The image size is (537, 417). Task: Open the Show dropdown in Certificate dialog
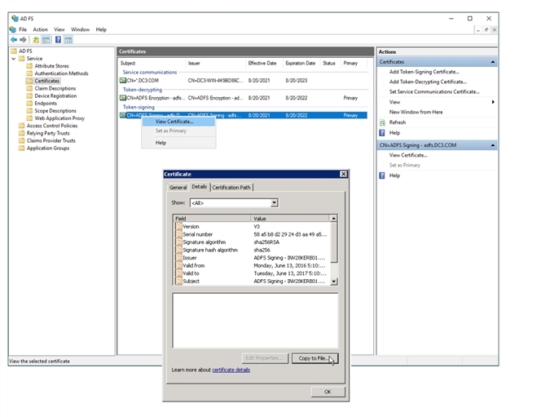(x=274, y=202)
